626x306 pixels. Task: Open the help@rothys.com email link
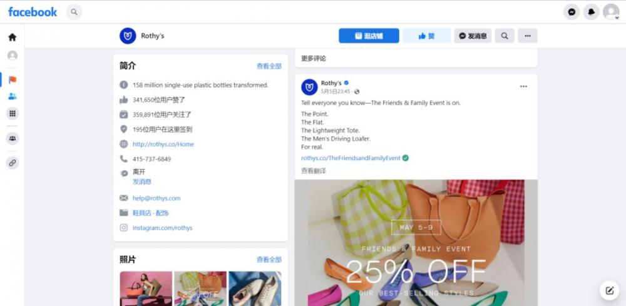[156, 198]
